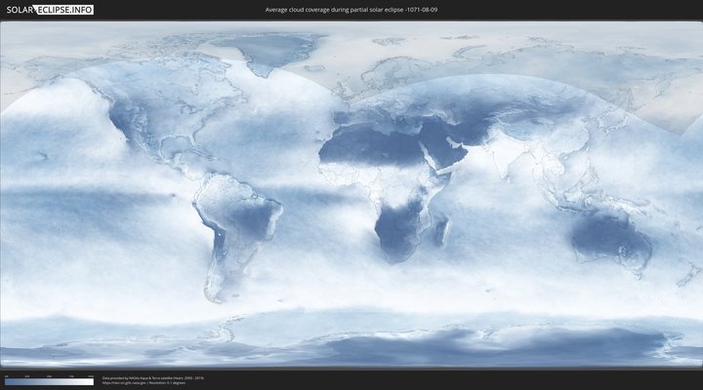Click the NASA Aqua & Terra data credit text
Viewport: 703px width, 390px height.
click(152, 377)
